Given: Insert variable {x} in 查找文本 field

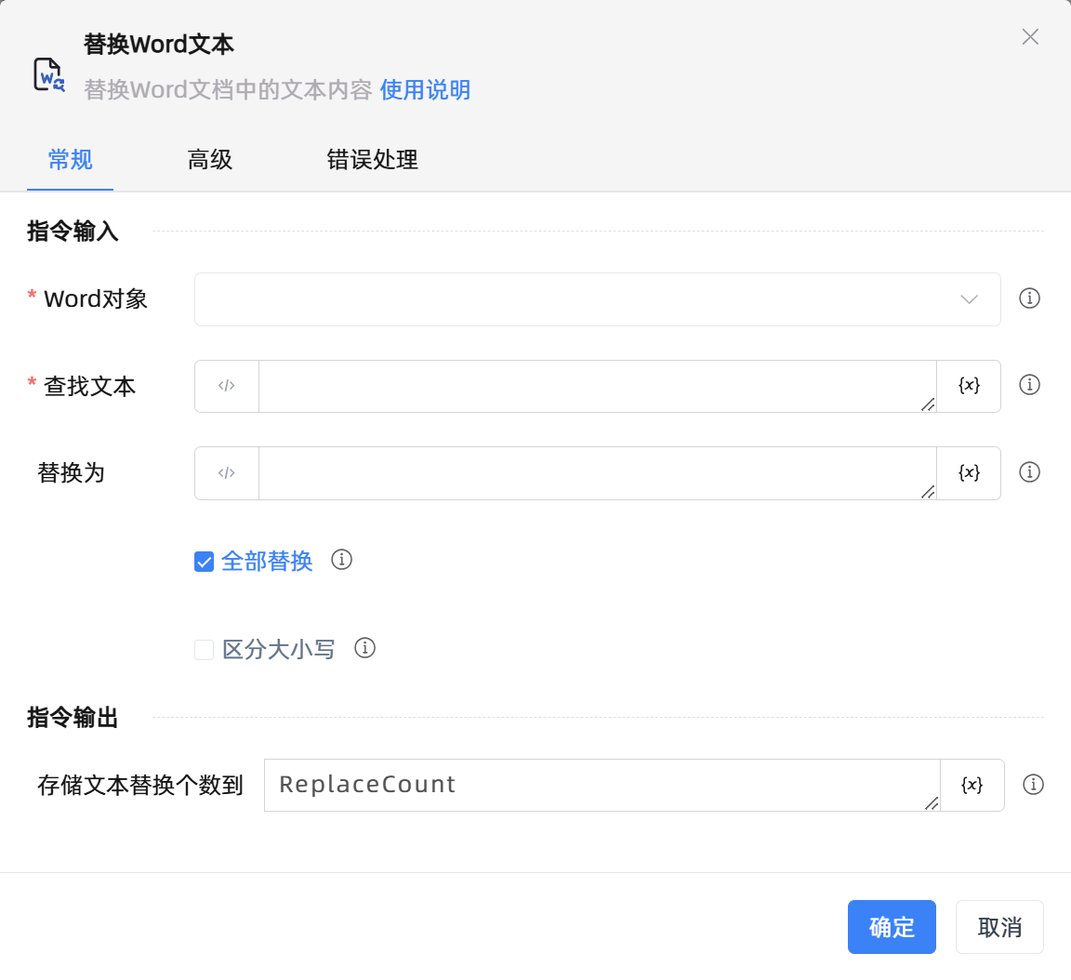Looking at the screenshot, I should point(969,386).
